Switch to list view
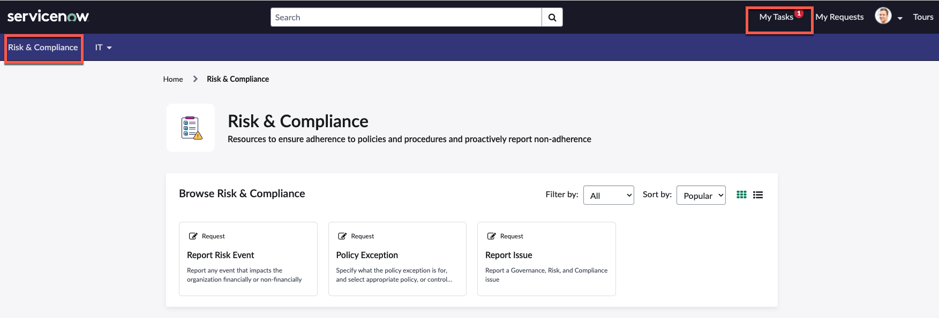Screen dimensions: 939x318 [758, 195]
